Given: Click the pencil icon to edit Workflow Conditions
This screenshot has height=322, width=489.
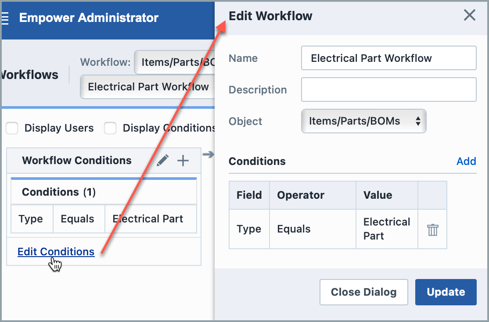Looking at the screenshot, I should click(x=163, y=161).
